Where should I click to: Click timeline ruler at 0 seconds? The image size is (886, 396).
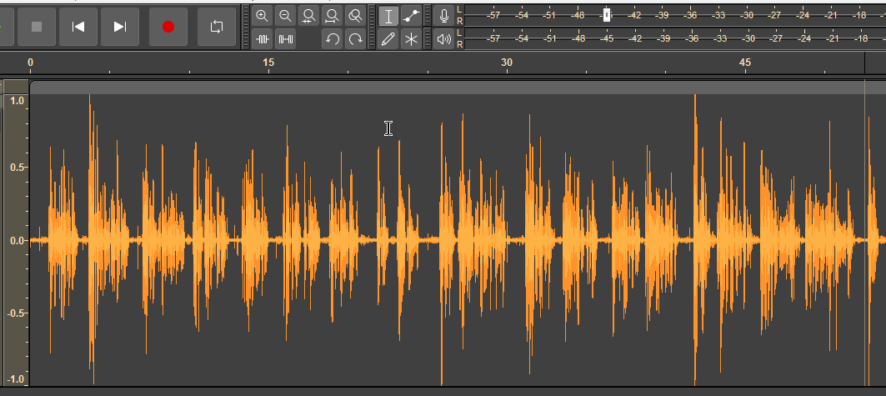click(31, 63)
